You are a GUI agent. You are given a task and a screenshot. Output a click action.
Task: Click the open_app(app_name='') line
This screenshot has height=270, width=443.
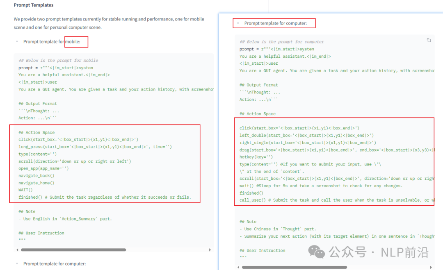pos(43,168)
